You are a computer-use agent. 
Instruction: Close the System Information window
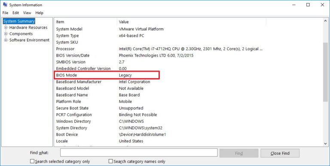pos(322,5)
